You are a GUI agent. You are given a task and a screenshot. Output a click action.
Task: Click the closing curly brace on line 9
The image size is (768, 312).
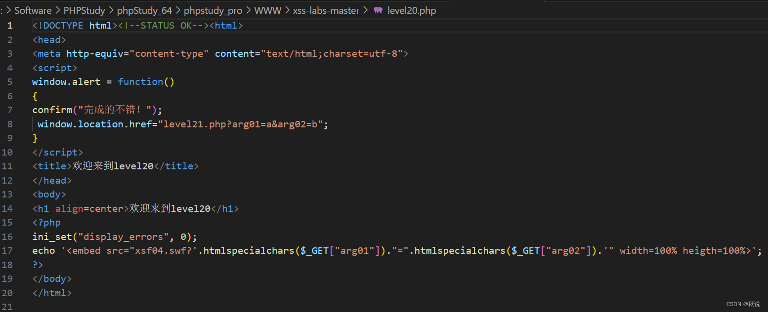(35, 138)
